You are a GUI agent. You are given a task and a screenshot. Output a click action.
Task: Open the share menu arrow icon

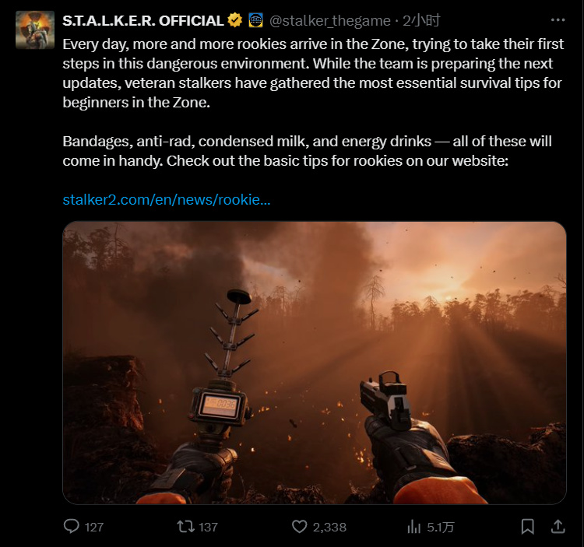[558, 527]
